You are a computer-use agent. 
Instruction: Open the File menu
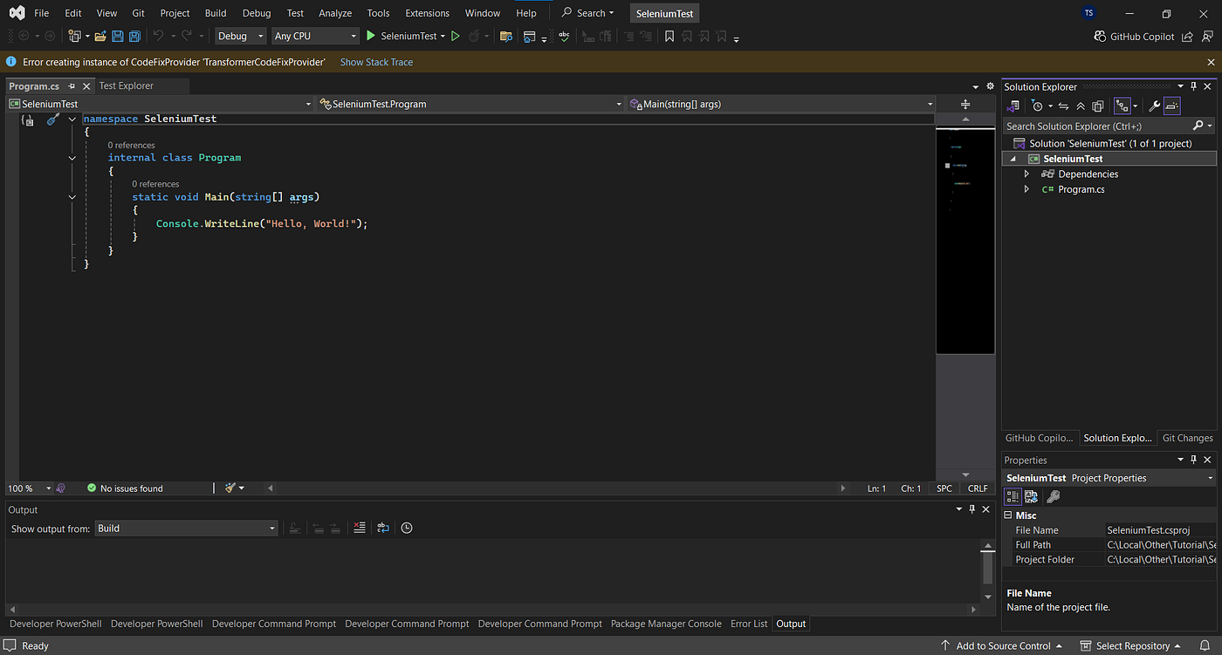[x=41, y=13]
